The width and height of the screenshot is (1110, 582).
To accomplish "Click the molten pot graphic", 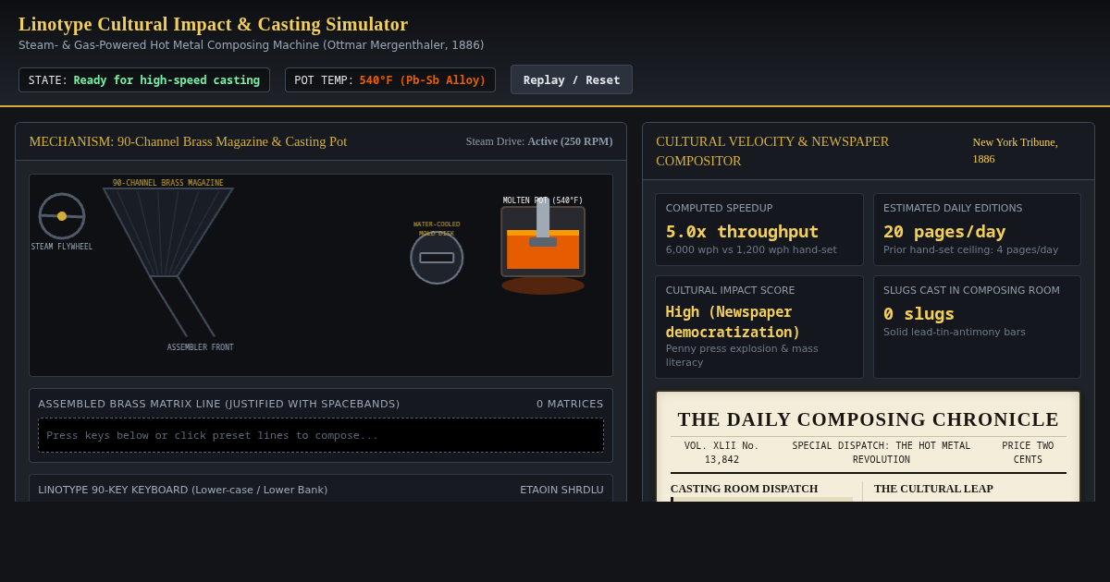I will point(543,242).
